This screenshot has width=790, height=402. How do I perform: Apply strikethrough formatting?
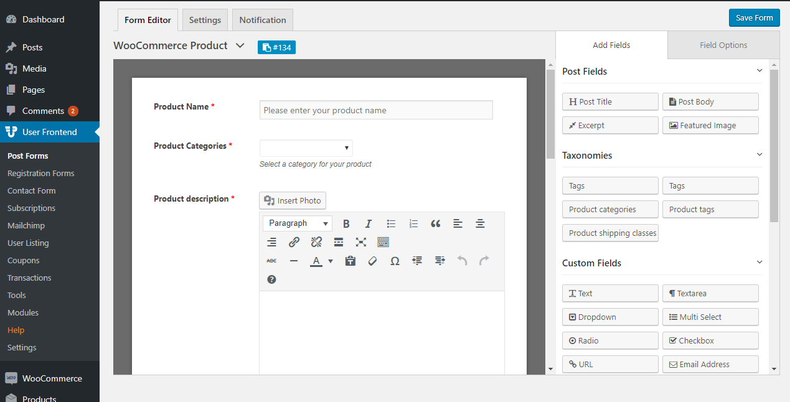click(271, 261)
